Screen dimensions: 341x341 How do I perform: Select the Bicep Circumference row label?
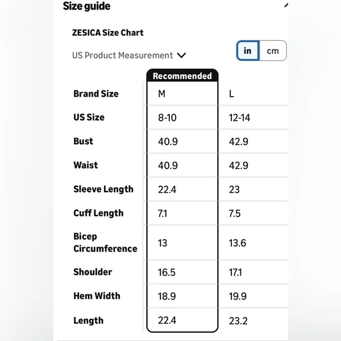(105, 243)
